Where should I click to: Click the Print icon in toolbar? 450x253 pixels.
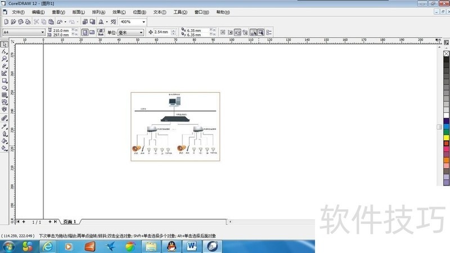[x=28, y=22]
